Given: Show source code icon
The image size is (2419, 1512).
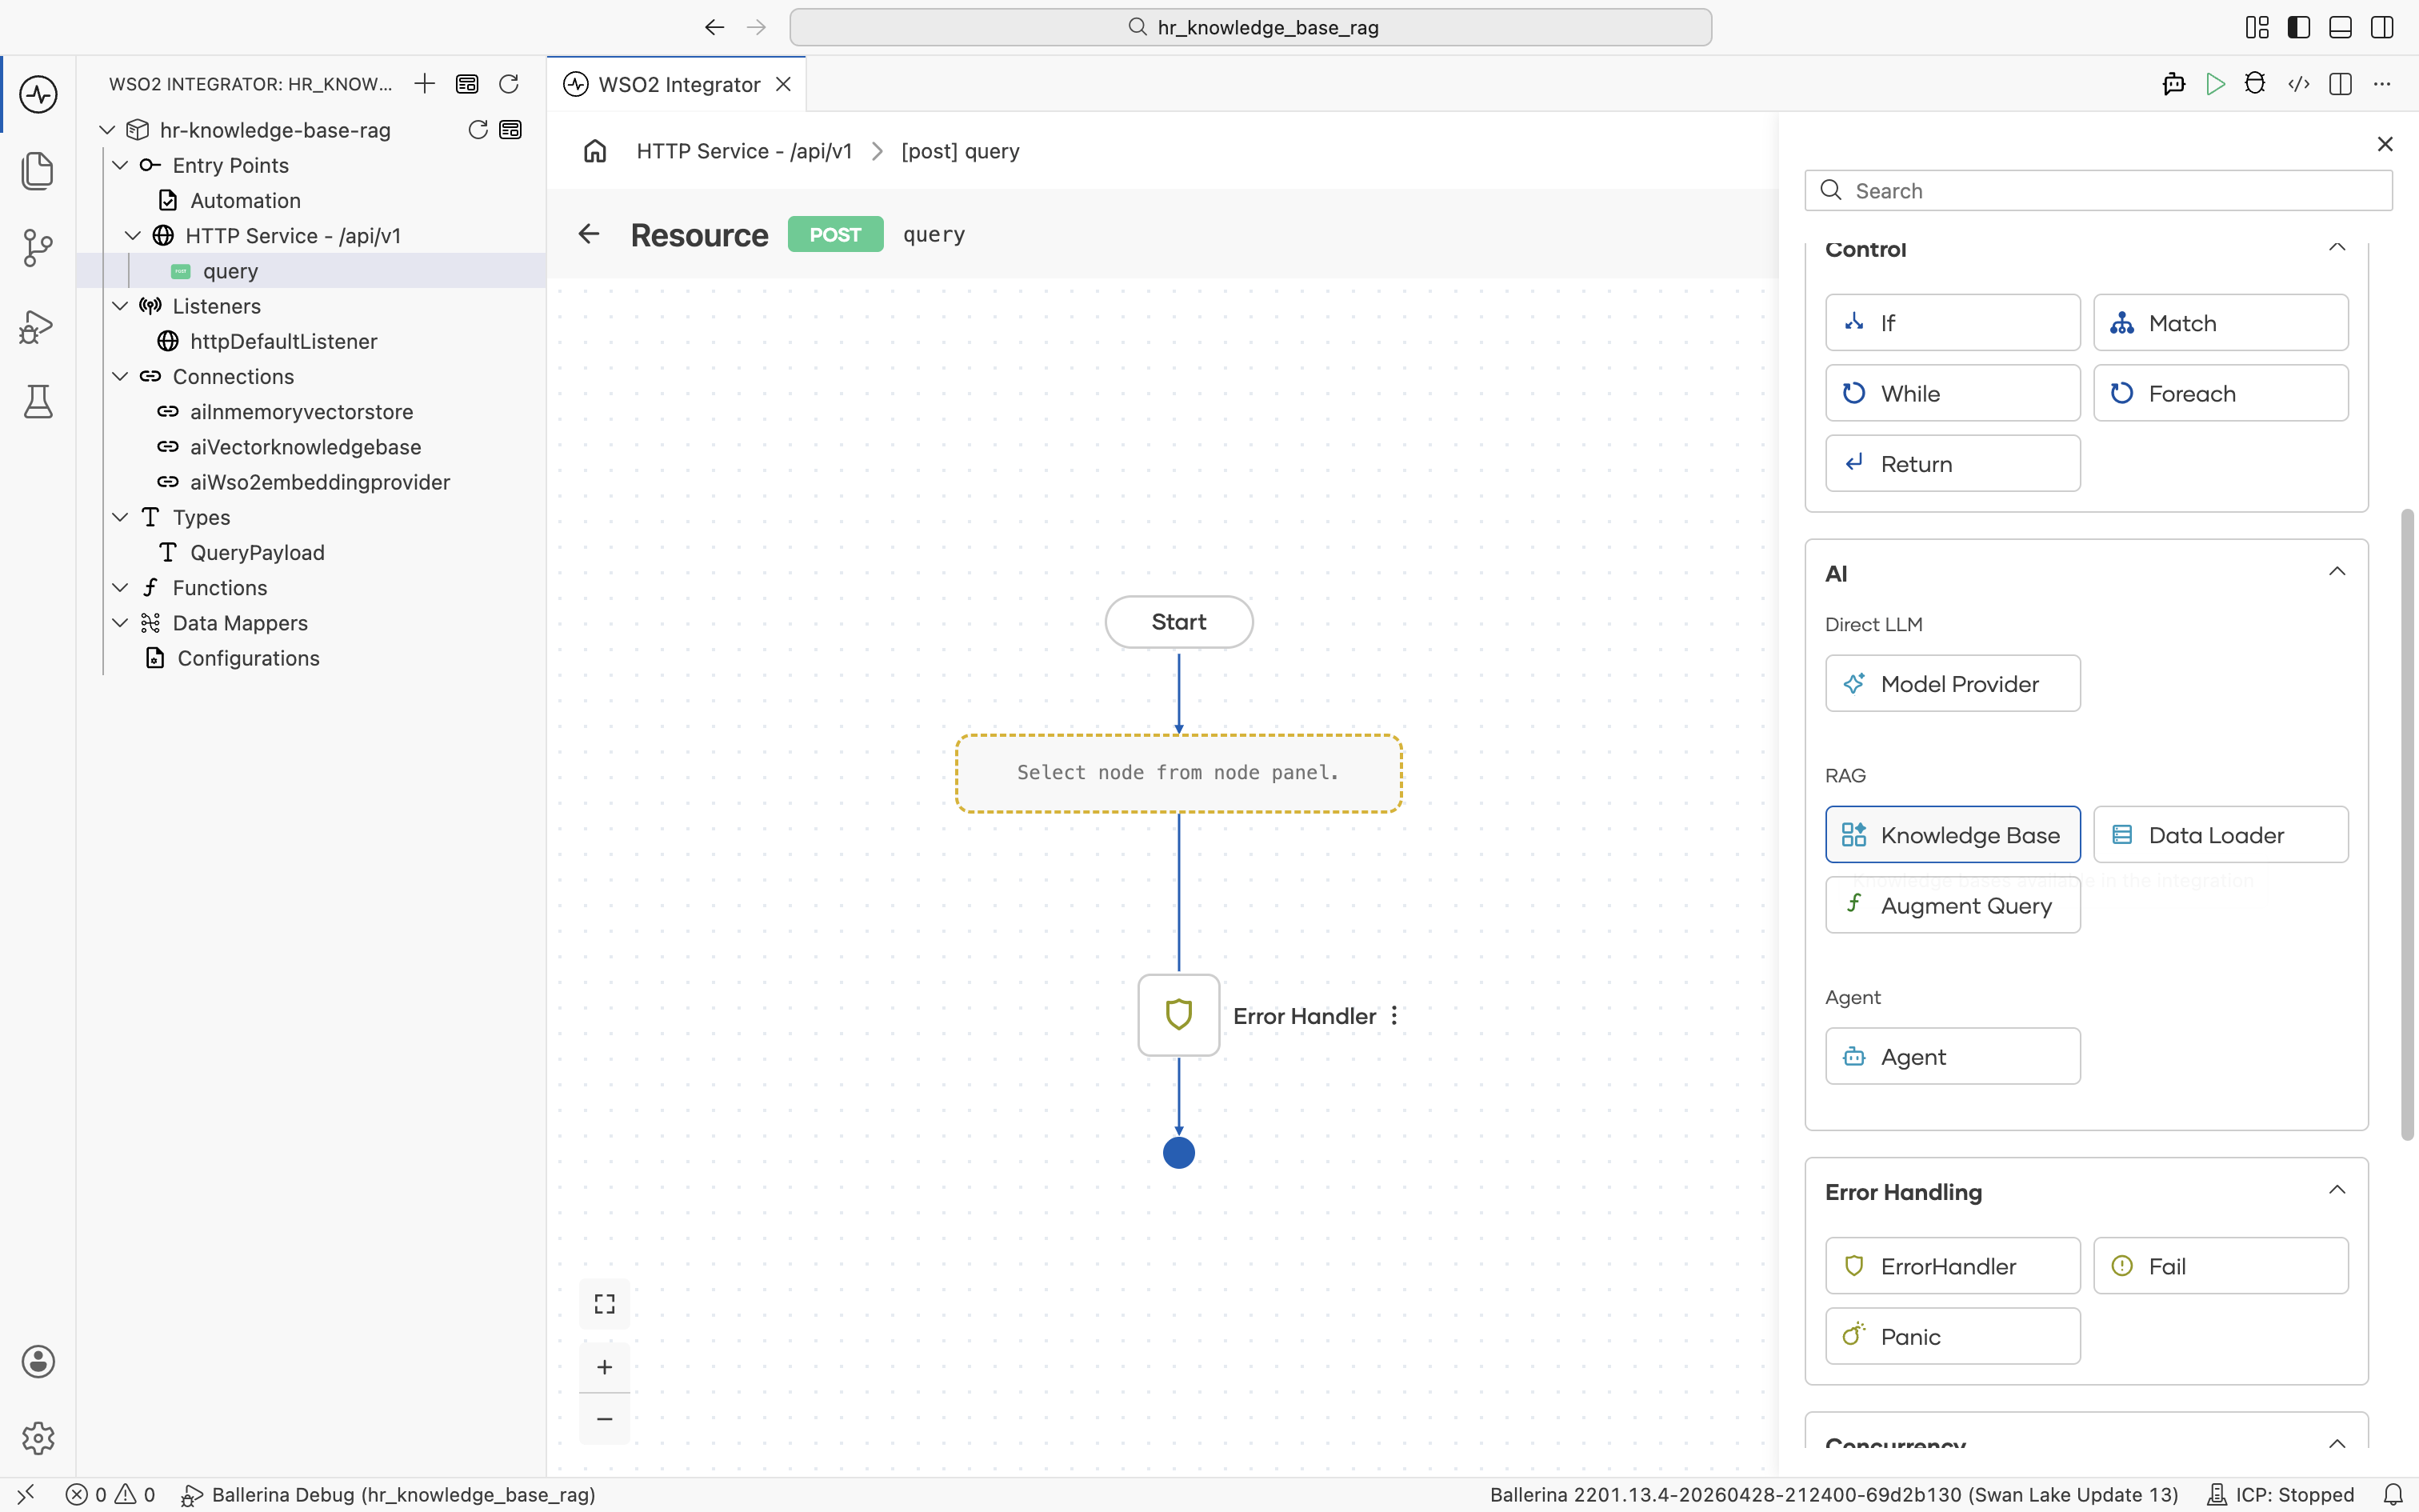Looking at the screenshot, I should pos(2298,84).
